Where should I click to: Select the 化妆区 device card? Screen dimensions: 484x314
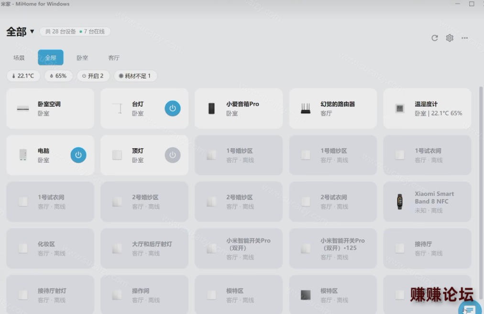point(50,249)
